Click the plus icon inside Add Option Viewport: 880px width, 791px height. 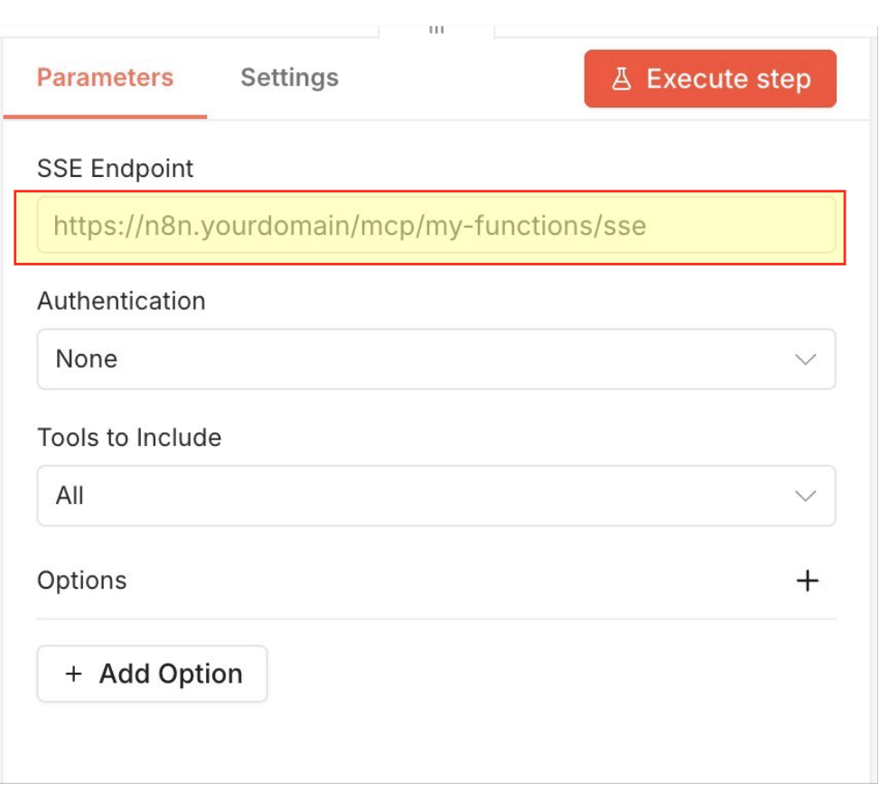73,674
